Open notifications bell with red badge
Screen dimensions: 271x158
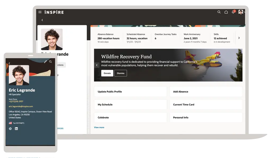pyautogui.click(x=233, y=12)
